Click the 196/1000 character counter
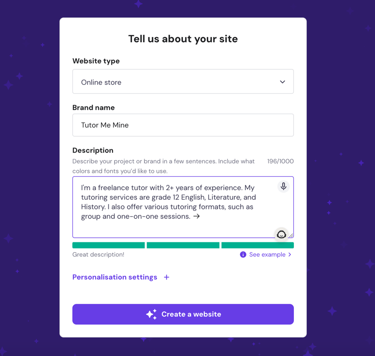375x356 pixels. point(280,161)
